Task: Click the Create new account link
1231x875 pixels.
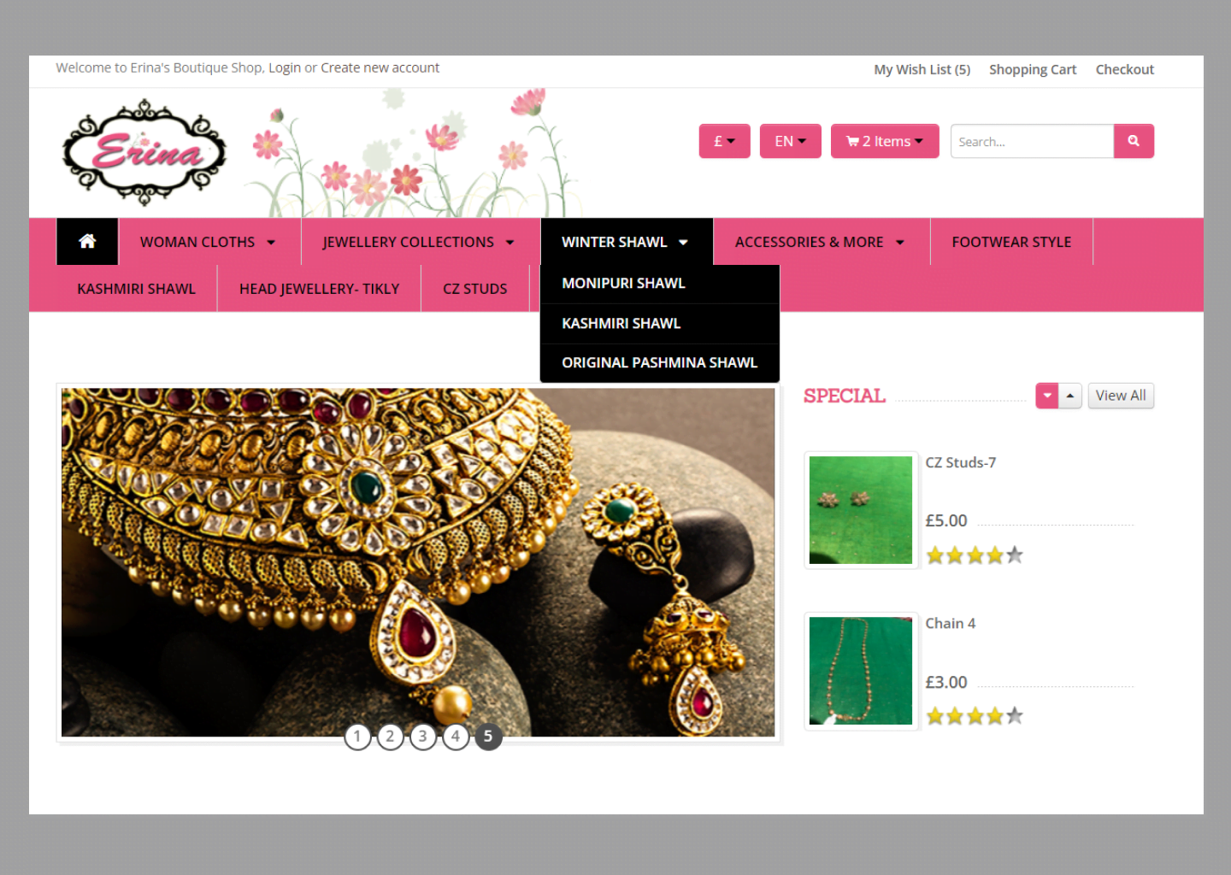Action: tap(380, 68)
